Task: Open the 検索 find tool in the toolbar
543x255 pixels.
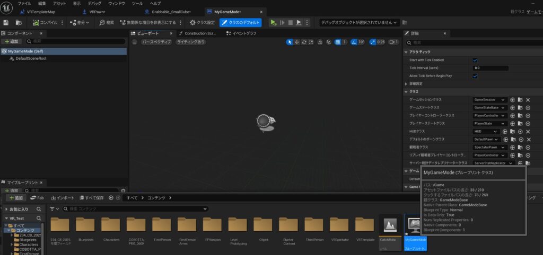Action: click(x=107, y=22)
